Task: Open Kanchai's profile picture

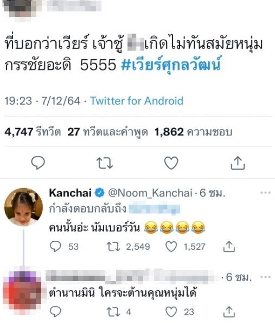Action: point(24,207)
